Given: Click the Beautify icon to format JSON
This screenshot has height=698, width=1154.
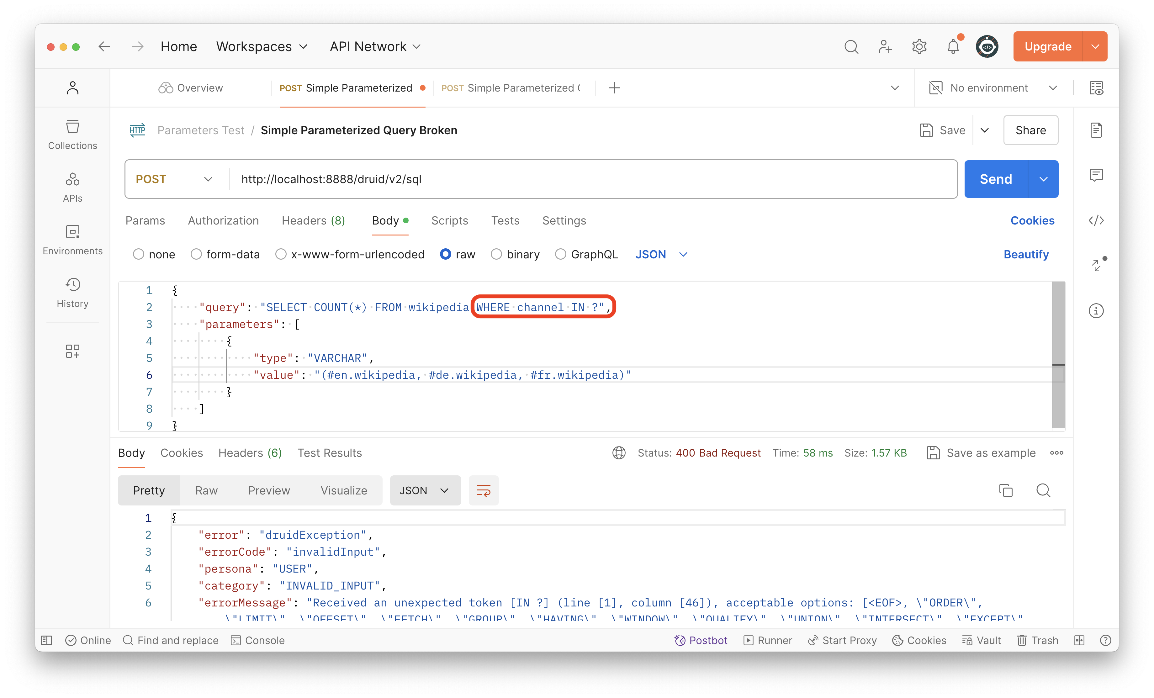Looking at the screenshot, I should point(1027,254).
